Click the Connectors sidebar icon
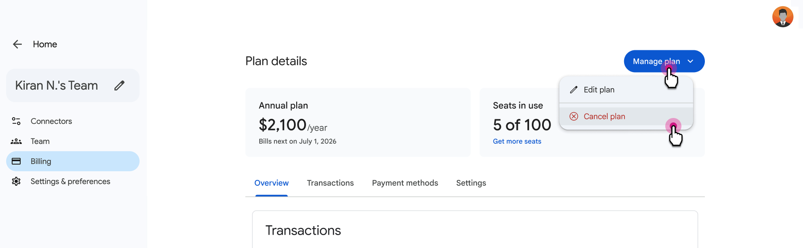This screenshot has width=803, height=248. pyautogui.click(x=16, y=121)
